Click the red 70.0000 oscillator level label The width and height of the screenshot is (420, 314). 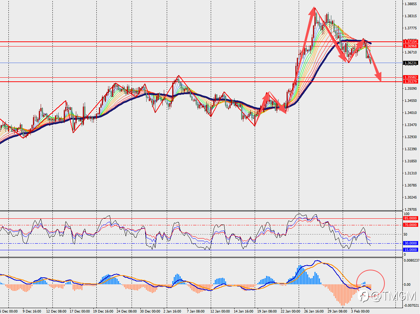pyautogui.click(x=410, y=225)
